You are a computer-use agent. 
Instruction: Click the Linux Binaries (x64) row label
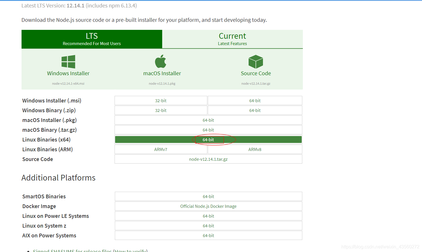coord(47,140)
